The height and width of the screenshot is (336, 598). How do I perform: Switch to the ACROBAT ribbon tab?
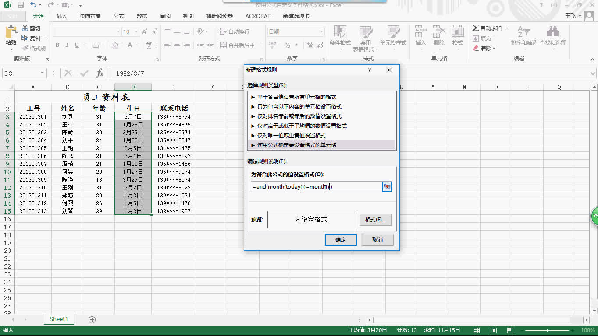click(257, 16)
